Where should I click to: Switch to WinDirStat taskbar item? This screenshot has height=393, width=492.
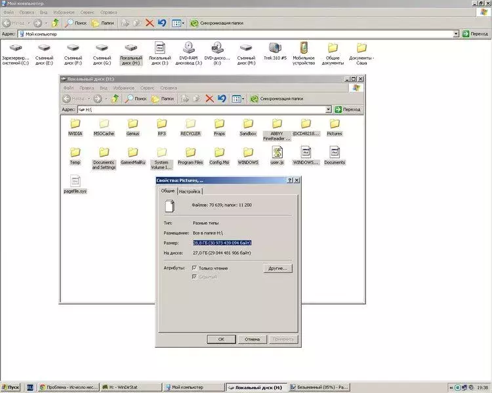pos(131,387)
